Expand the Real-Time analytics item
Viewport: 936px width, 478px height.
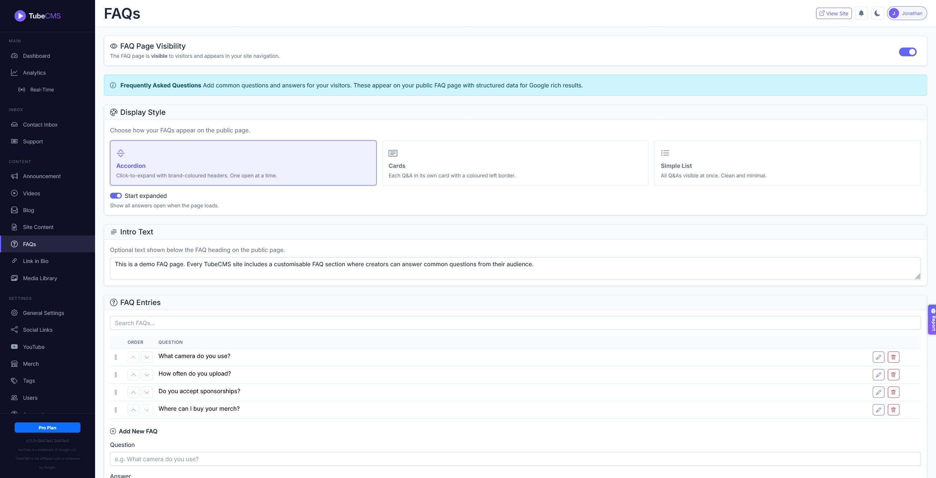(42, 89)
